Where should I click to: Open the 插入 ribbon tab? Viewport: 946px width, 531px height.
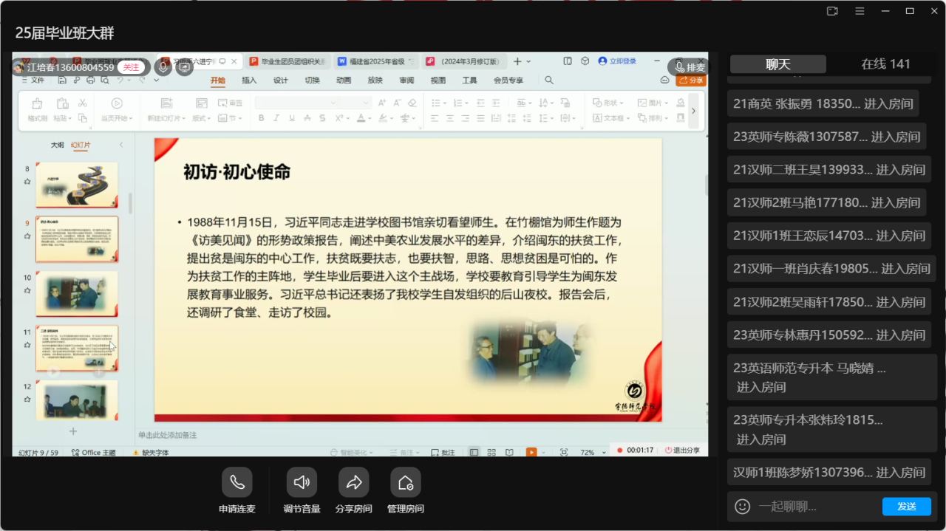(249, 80)
